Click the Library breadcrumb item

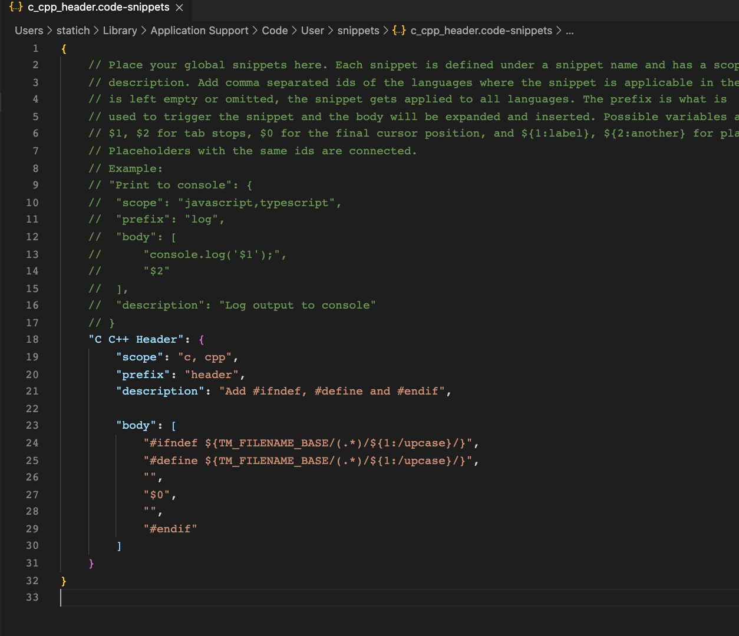(120, 31)
